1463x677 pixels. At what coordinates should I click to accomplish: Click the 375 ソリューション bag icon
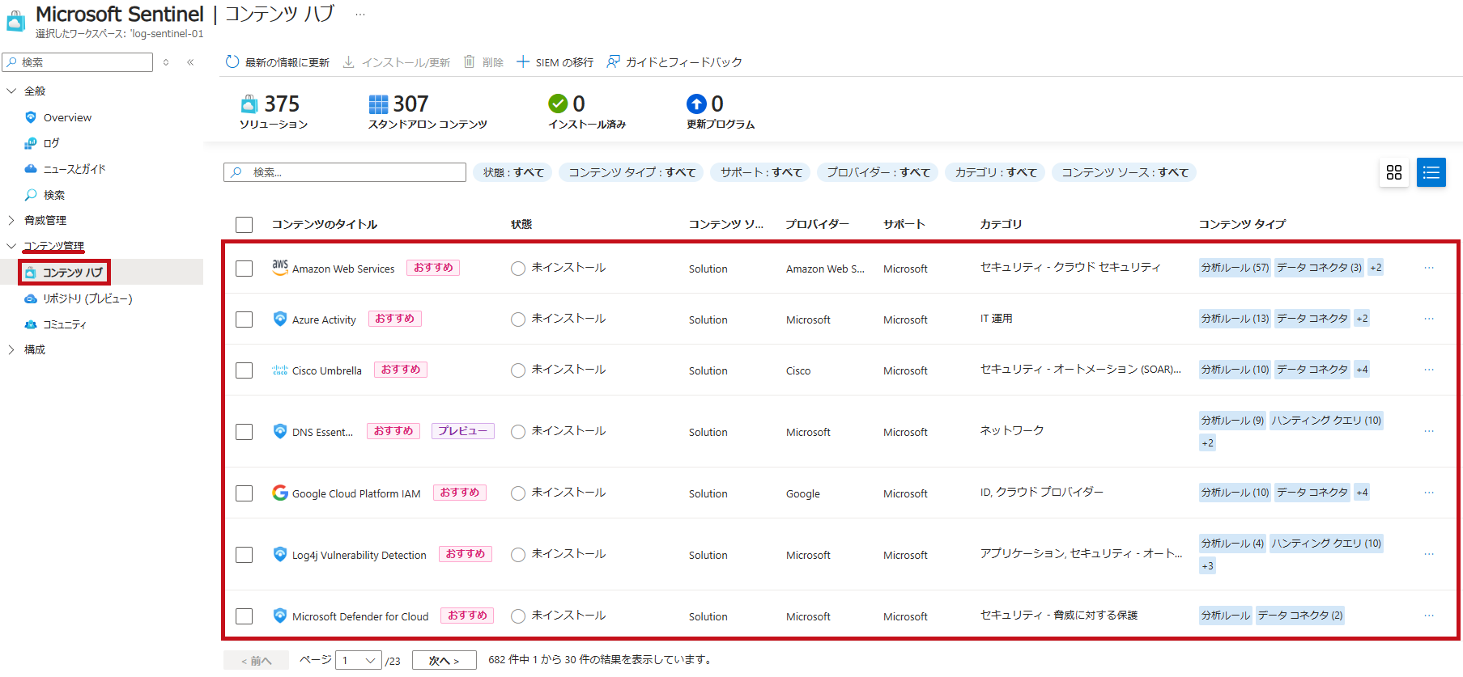(249, 104)
